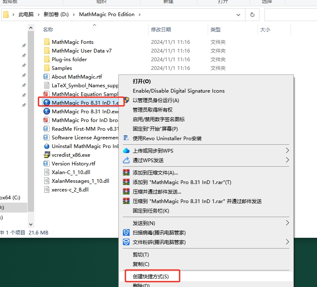Click the WPS cloud icon in menu
The image size is (317, 287).
coord(126,151)
